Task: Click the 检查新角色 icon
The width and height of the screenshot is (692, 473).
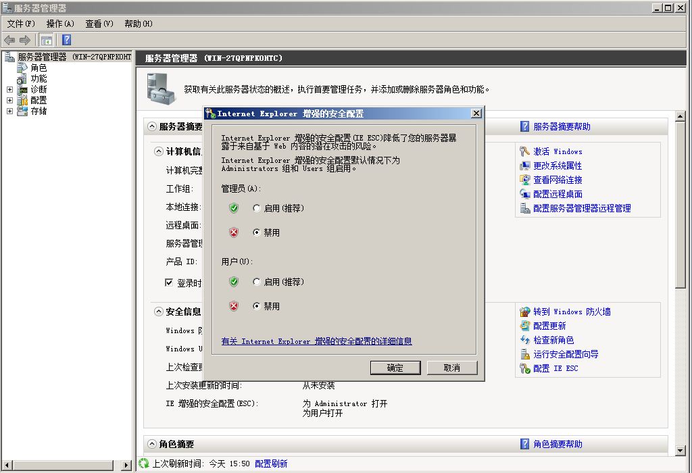Action: tap(524, 340)
